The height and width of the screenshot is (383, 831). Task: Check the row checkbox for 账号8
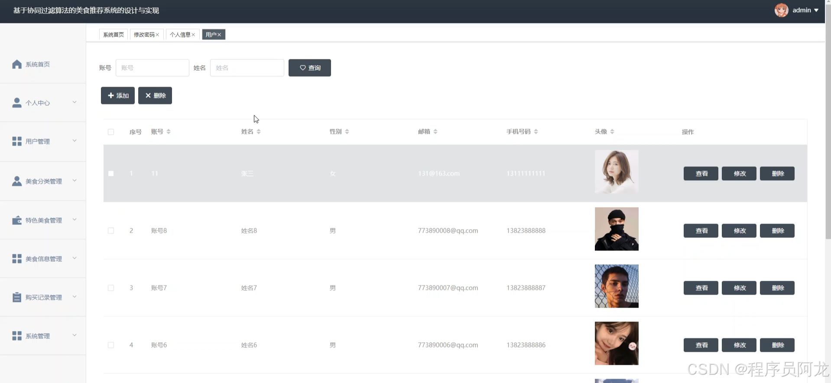(111, 230)
